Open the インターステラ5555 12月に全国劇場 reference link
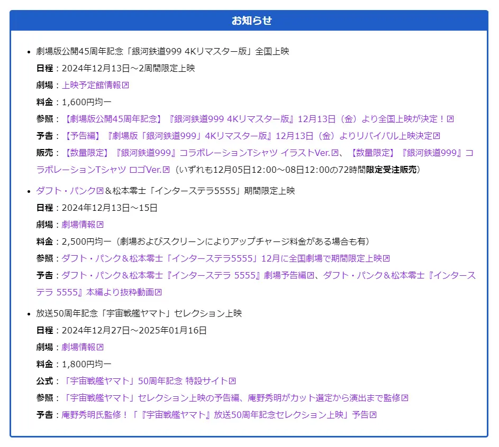 coord(225,258)
